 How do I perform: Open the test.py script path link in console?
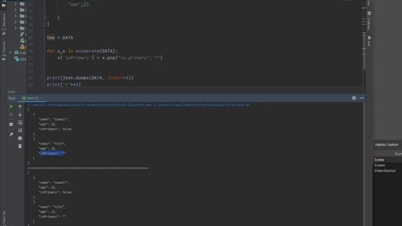pyautogui.click(x=202, y=105)
